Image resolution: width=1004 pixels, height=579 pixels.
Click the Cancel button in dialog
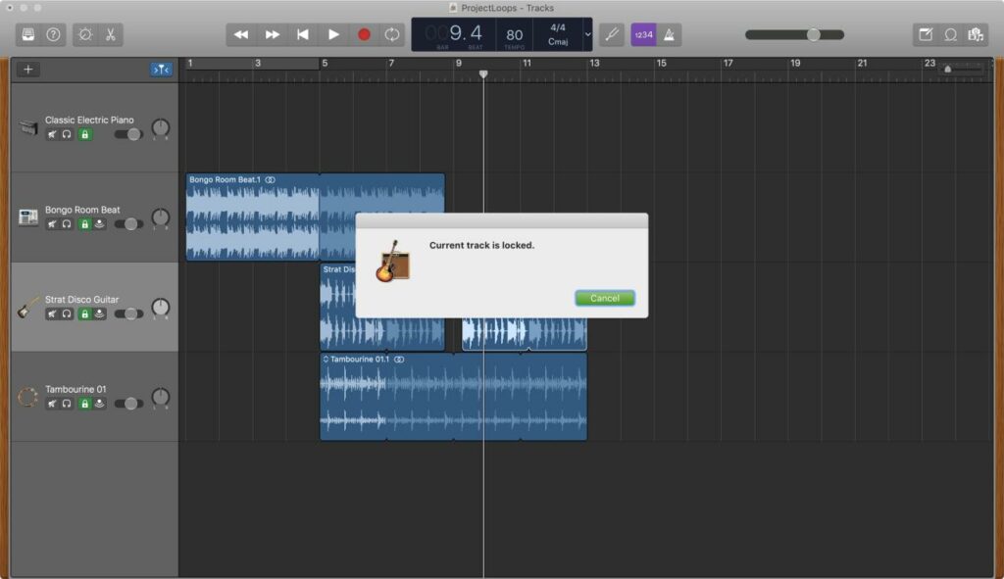pos(605,298)
